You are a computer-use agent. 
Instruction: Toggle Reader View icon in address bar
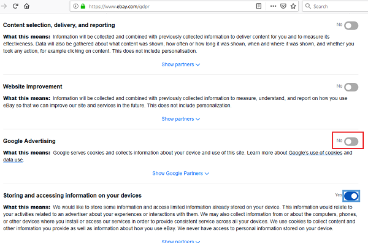(259, 6)
